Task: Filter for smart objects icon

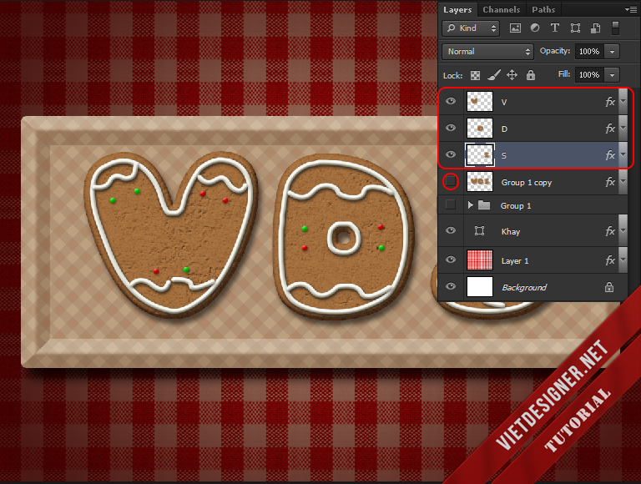Action: click(x=596, y=28)
